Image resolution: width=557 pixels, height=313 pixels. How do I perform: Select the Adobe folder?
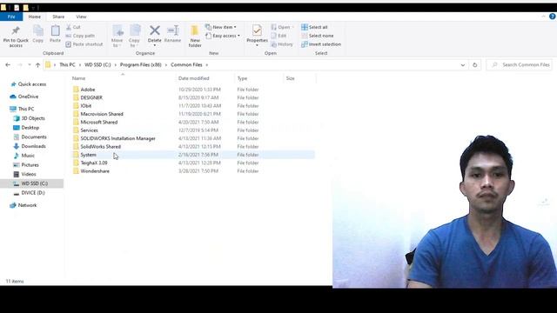(x=87, y=90)
